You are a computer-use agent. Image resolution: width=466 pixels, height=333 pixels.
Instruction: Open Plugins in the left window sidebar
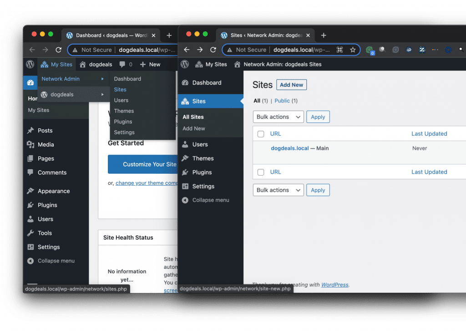point(47,205)
